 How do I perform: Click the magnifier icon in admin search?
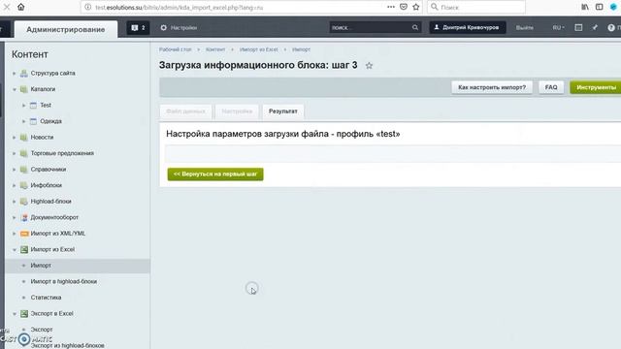[415, 27]
